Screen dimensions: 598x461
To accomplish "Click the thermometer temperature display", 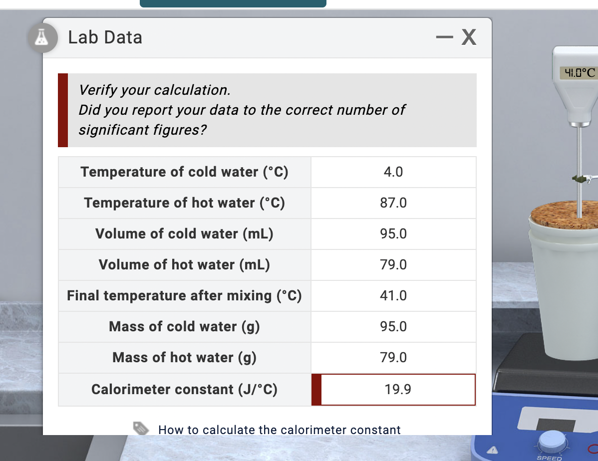I will pos(579,72).
